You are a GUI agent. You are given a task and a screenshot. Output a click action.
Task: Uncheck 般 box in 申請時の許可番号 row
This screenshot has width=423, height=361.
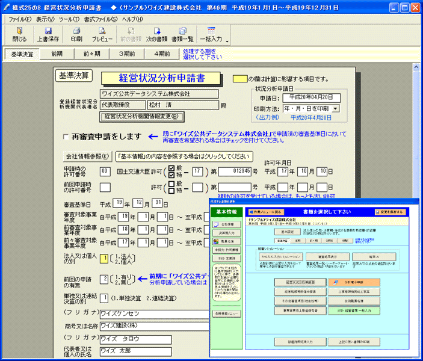(x=171, y=168)
